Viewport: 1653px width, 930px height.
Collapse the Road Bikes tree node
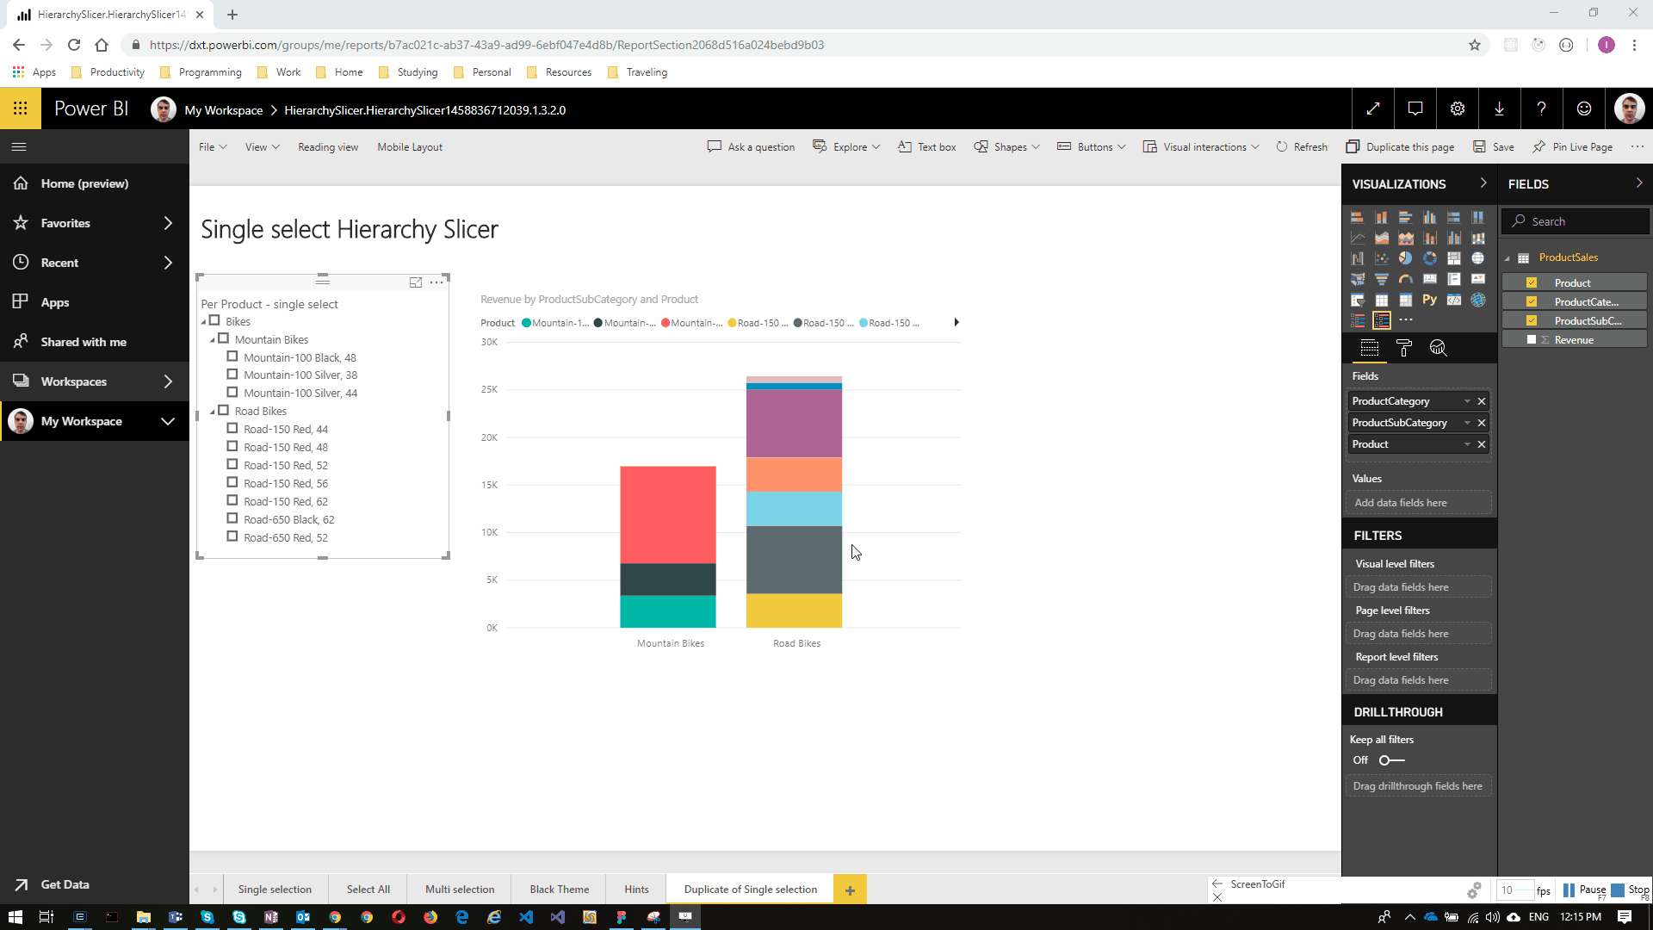(213, 412)
